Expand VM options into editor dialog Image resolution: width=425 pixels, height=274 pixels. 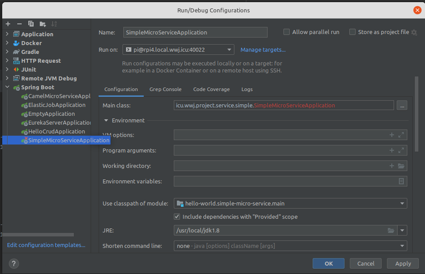pos(401,135)
